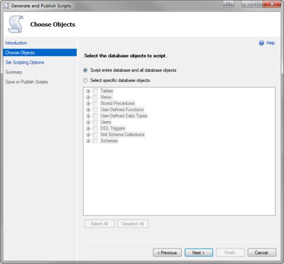This screenshot has width=284, height=264.
Task: Expand the User-Defined Data Types node
Action: coord(88,116)
